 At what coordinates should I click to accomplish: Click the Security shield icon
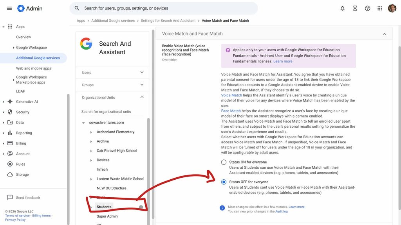coord(10,112)
